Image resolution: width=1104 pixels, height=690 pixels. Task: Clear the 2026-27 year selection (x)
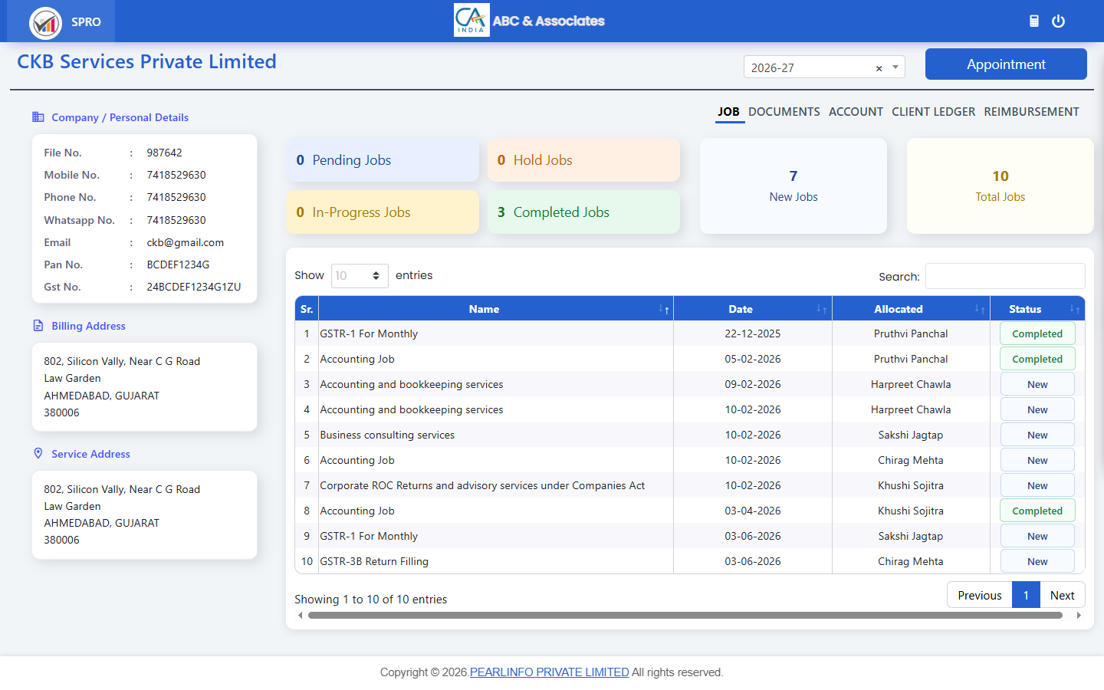pyautogui.click(x=879, y=68)
